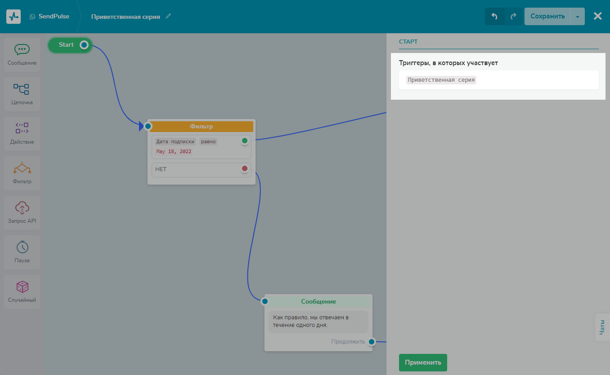
Task: Click the равно operator tag
Action: point(208,141)
